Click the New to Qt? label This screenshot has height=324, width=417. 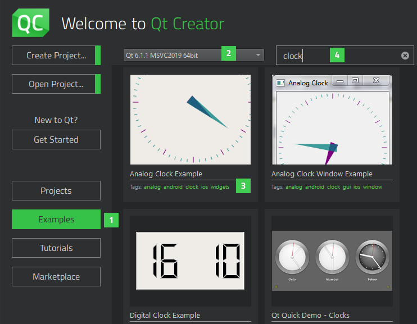pyautogui.click(x=56, y=120)
